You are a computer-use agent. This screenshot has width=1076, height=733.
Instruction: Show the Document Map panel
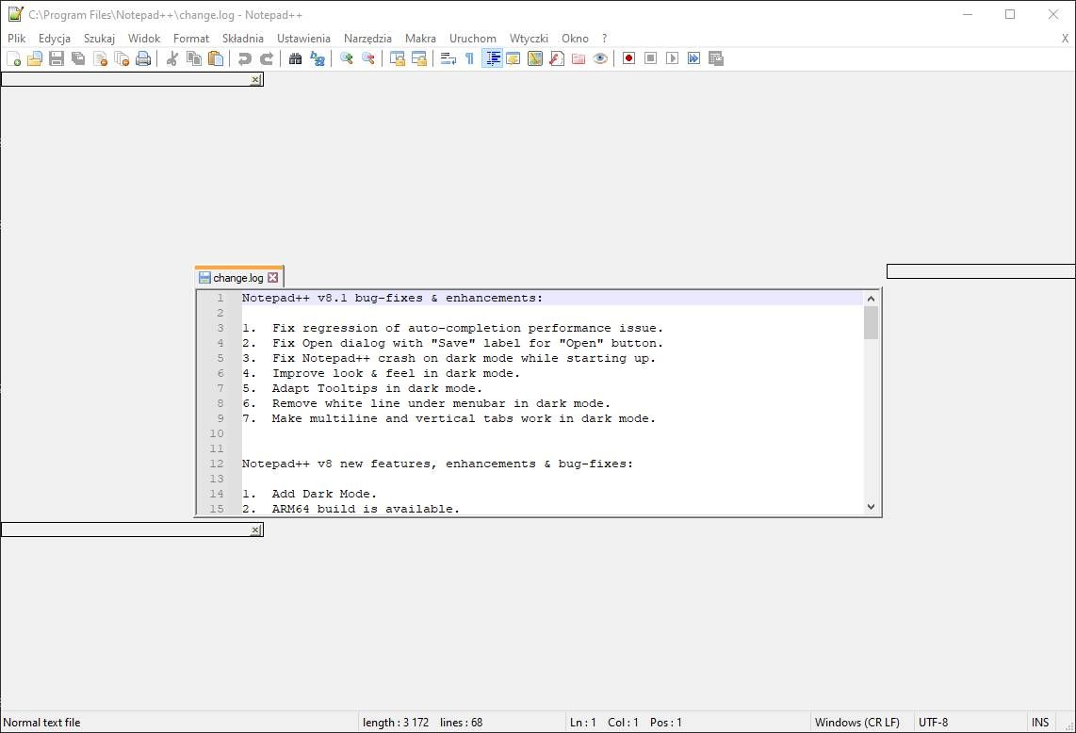click(535, 59)
